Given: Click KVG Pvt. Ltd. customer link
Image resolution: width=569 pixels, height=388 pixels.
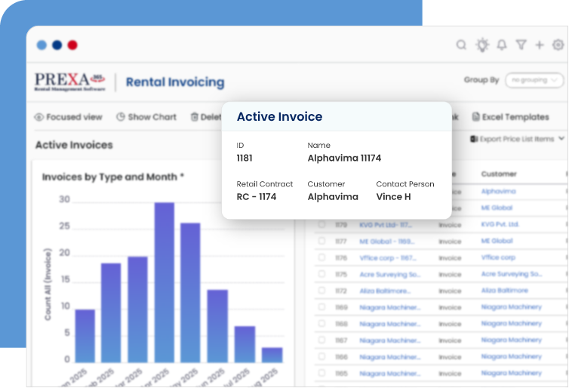Looking at the screenshot, I should point(500,224).
